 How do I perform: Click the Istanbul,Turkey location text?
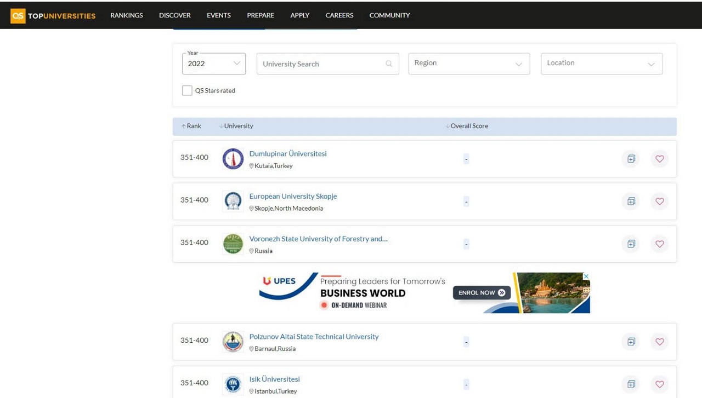pyautogui.click(x=276, y=391)
